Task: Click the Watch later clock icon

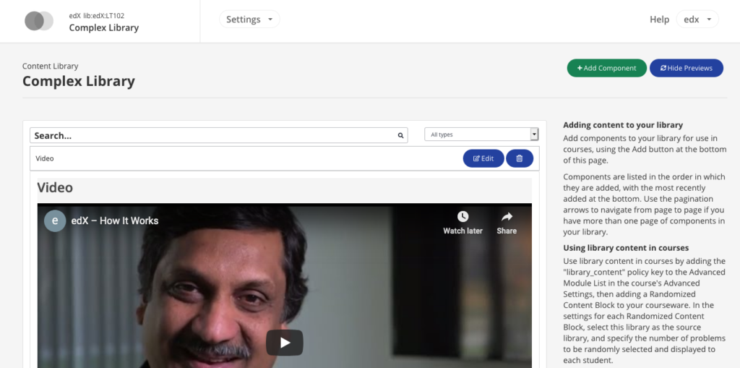Action: [x=462, y=217]
